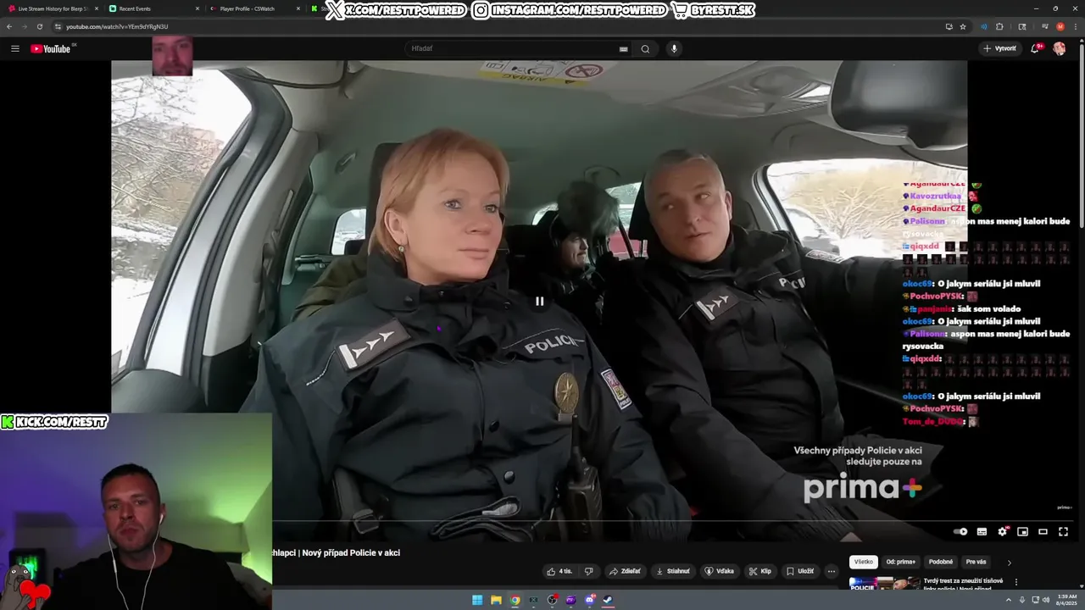1085x610 pixels.
Task: Click the YouTube search magnifier button
Action: (645, 48)
